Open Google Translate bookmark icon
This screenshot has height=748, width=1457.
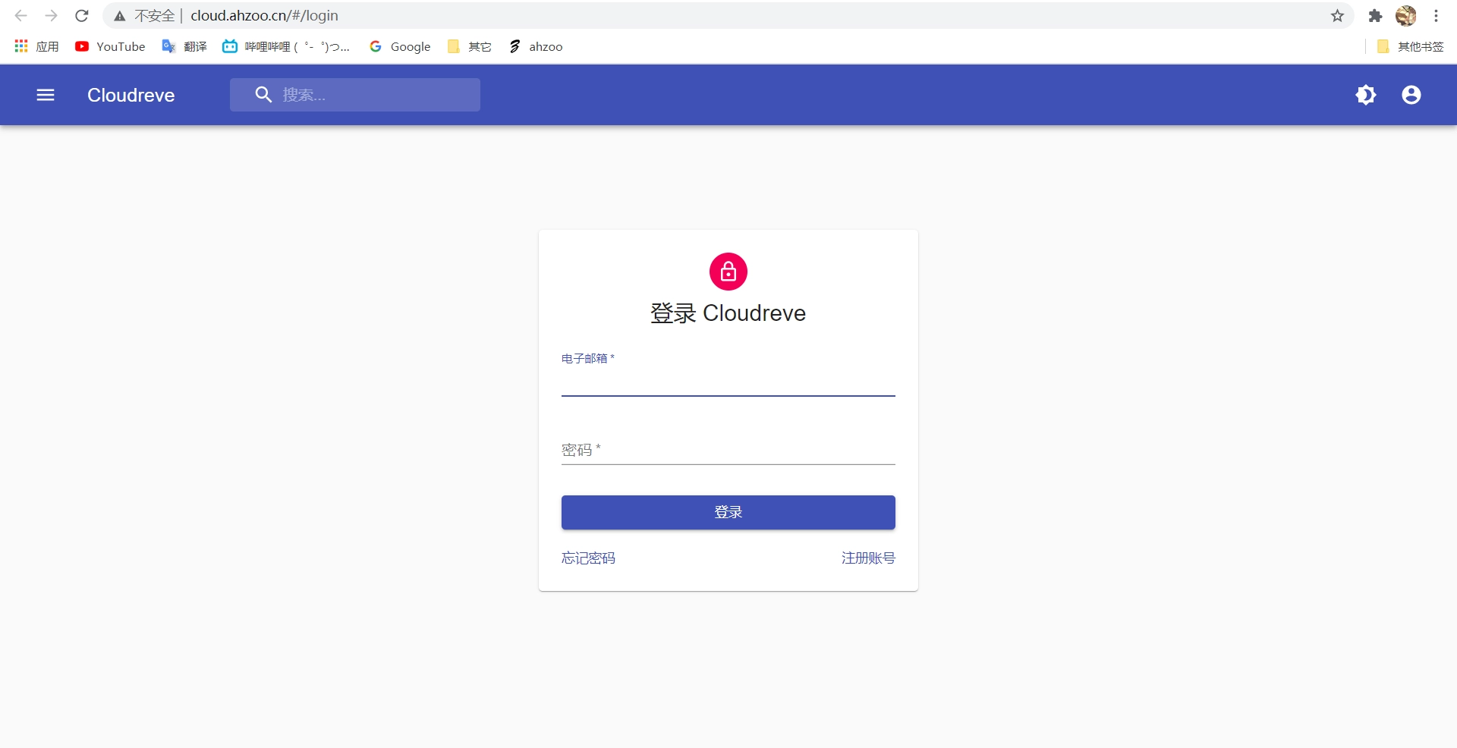[x=168, y=46]
